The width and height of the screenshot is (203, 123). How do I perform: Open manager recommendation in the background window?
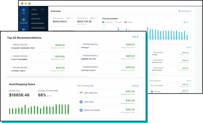click(170, 54)
